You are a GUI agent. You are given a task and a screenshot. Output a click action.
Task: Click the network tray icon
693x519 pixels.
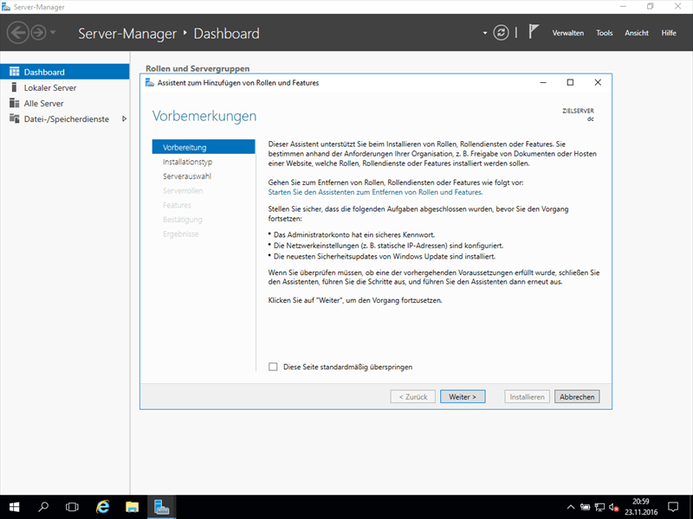[x=599, y=507]
